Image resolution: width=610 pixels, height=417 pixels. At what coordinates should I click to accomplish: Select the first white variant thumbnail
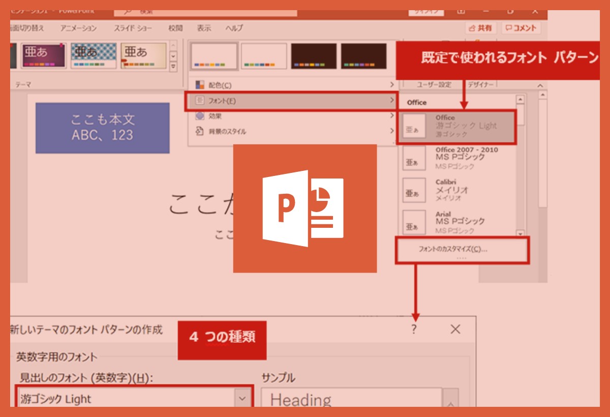coord(214,55)
